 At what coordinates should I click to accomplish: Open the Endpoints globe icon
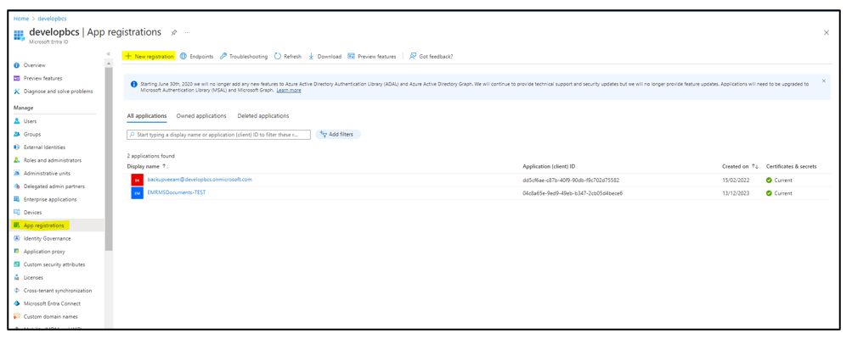click(x=183, y=57)
